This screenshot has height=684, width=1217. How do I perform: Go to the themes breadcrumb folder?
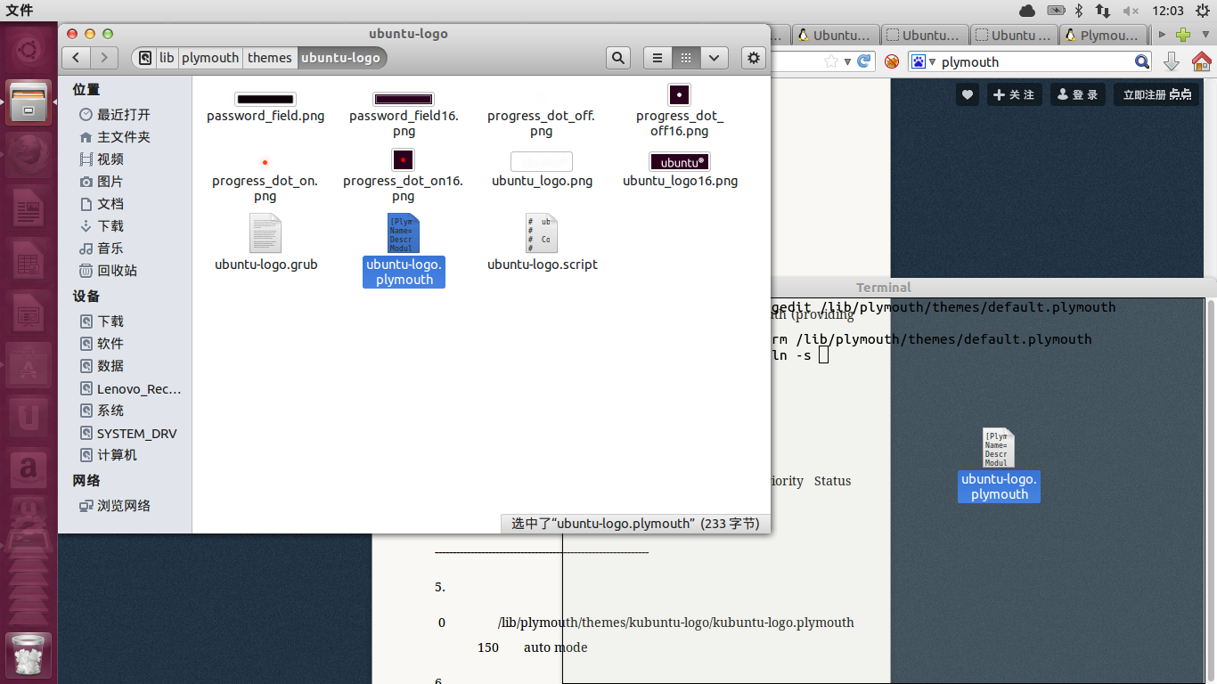click(270, 58)
